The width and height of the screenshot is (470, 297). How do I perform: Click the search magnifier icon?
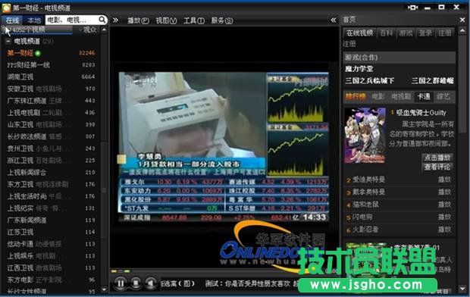pyautogui.click(x=102, y=20)
